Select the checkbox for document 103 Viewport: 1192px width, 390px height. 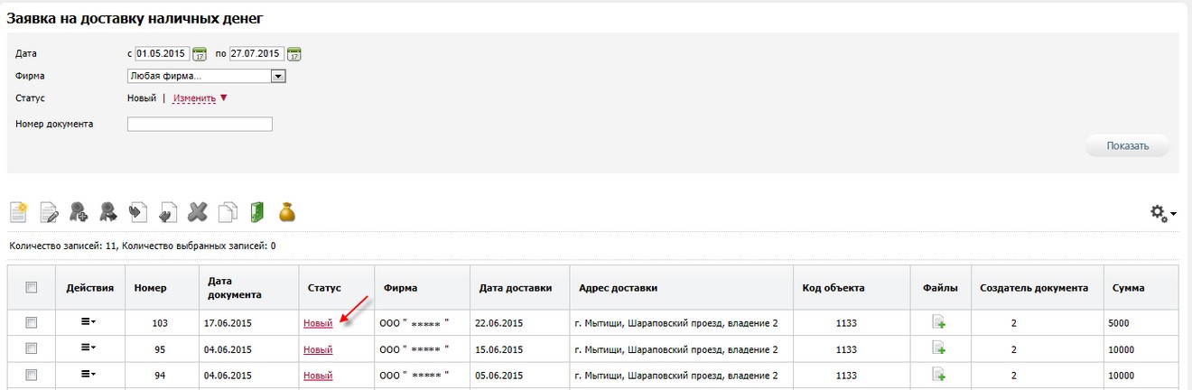pos(32,322)
